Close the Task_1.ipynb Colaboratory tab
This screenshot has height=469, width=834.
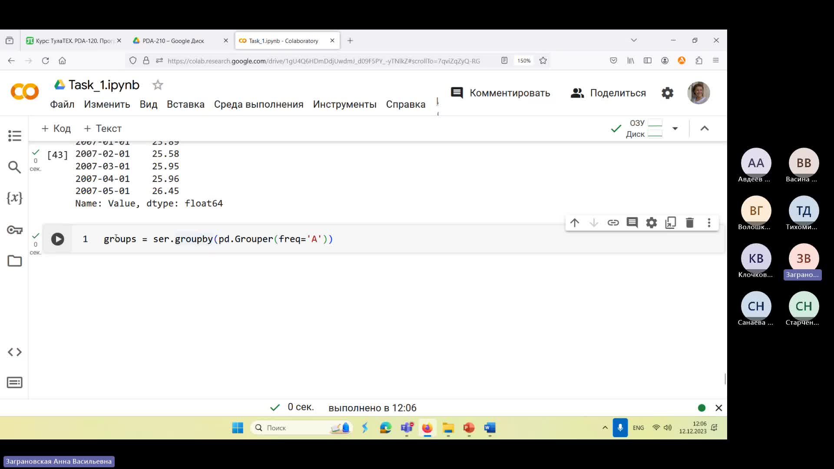332,40
